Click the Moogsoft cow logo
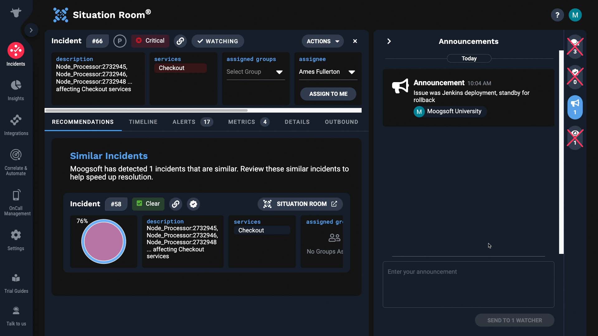The width and height of the screenshot is (598, 336). 16,12
